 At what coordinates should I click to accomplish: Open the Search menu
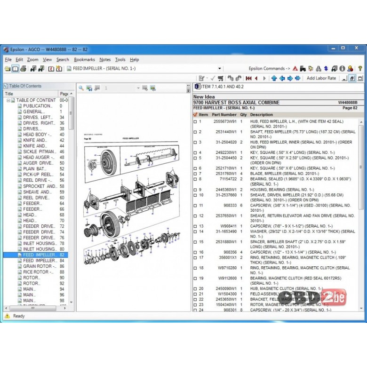(63, 60)
